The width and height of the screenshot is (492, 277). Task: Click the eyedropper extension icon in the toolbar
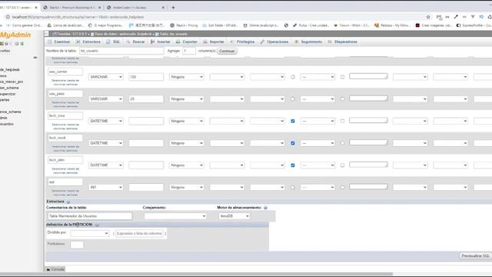coord(456,17)
